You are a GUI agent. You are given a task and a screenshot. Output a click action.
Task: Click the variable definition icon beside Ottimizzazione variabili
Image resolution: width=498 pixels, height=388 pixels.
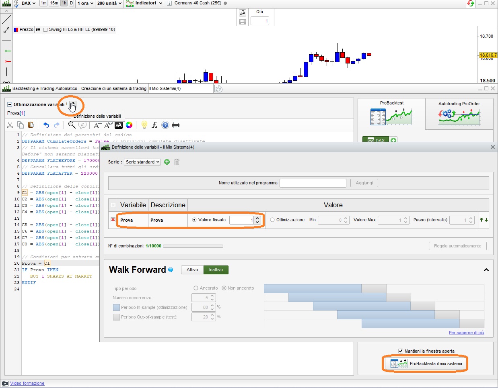click(72, 105)
